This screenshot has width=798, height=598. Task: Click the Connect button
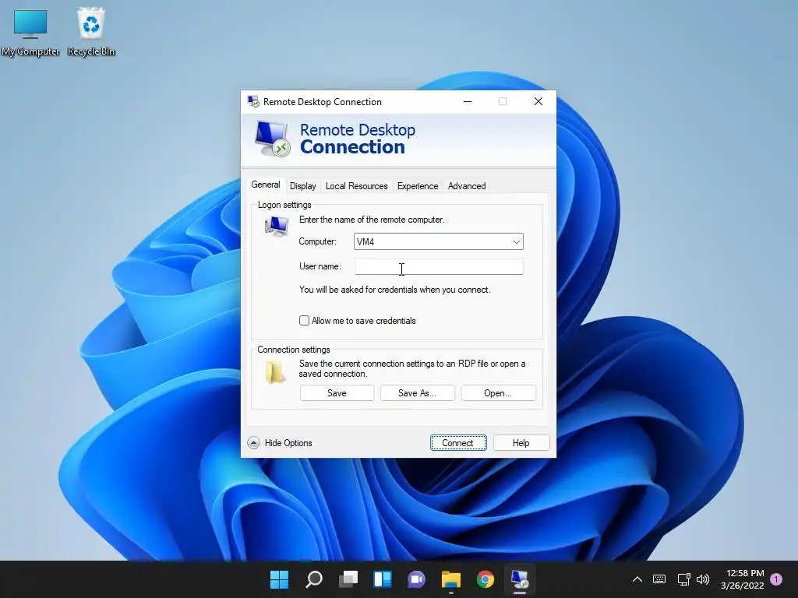458,443
